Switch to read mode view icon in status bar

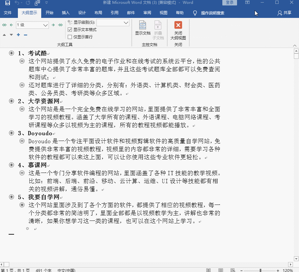(208, 270)
